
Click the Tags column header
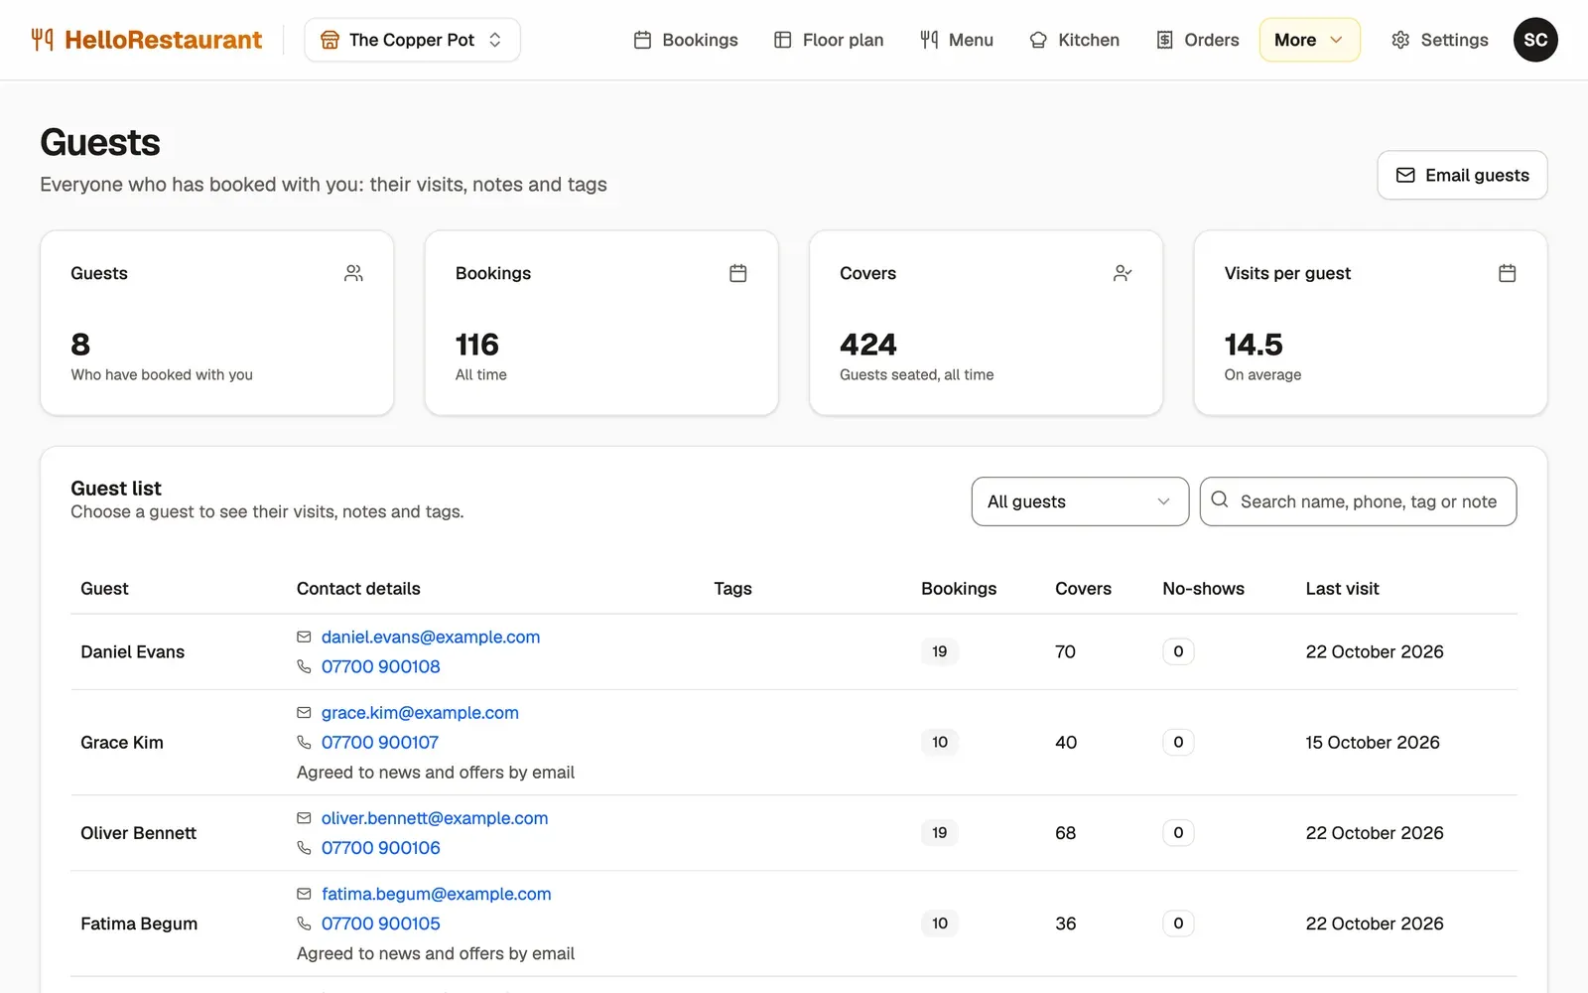tap(732, 588)
